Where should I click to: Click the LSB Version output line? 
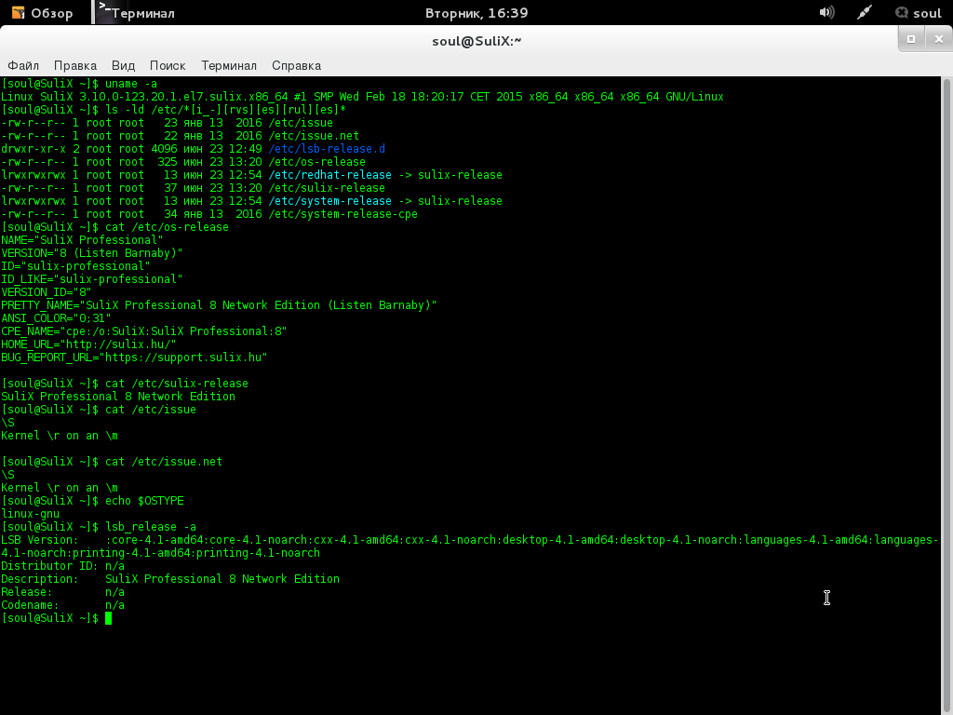pos(470,546)
